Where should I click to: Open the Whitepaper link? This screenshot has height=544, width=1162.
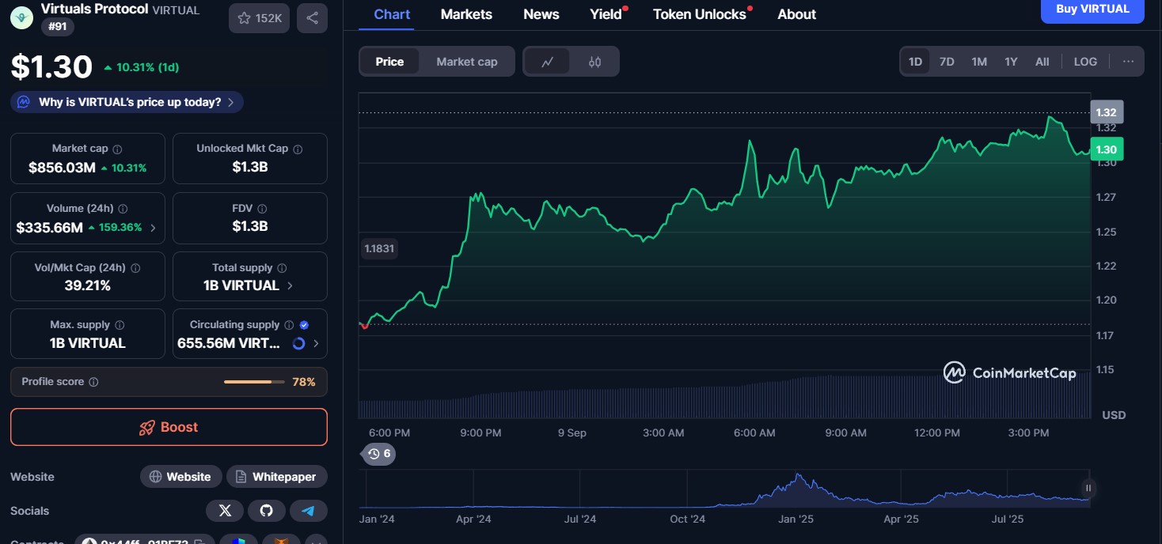click(277, 477)
